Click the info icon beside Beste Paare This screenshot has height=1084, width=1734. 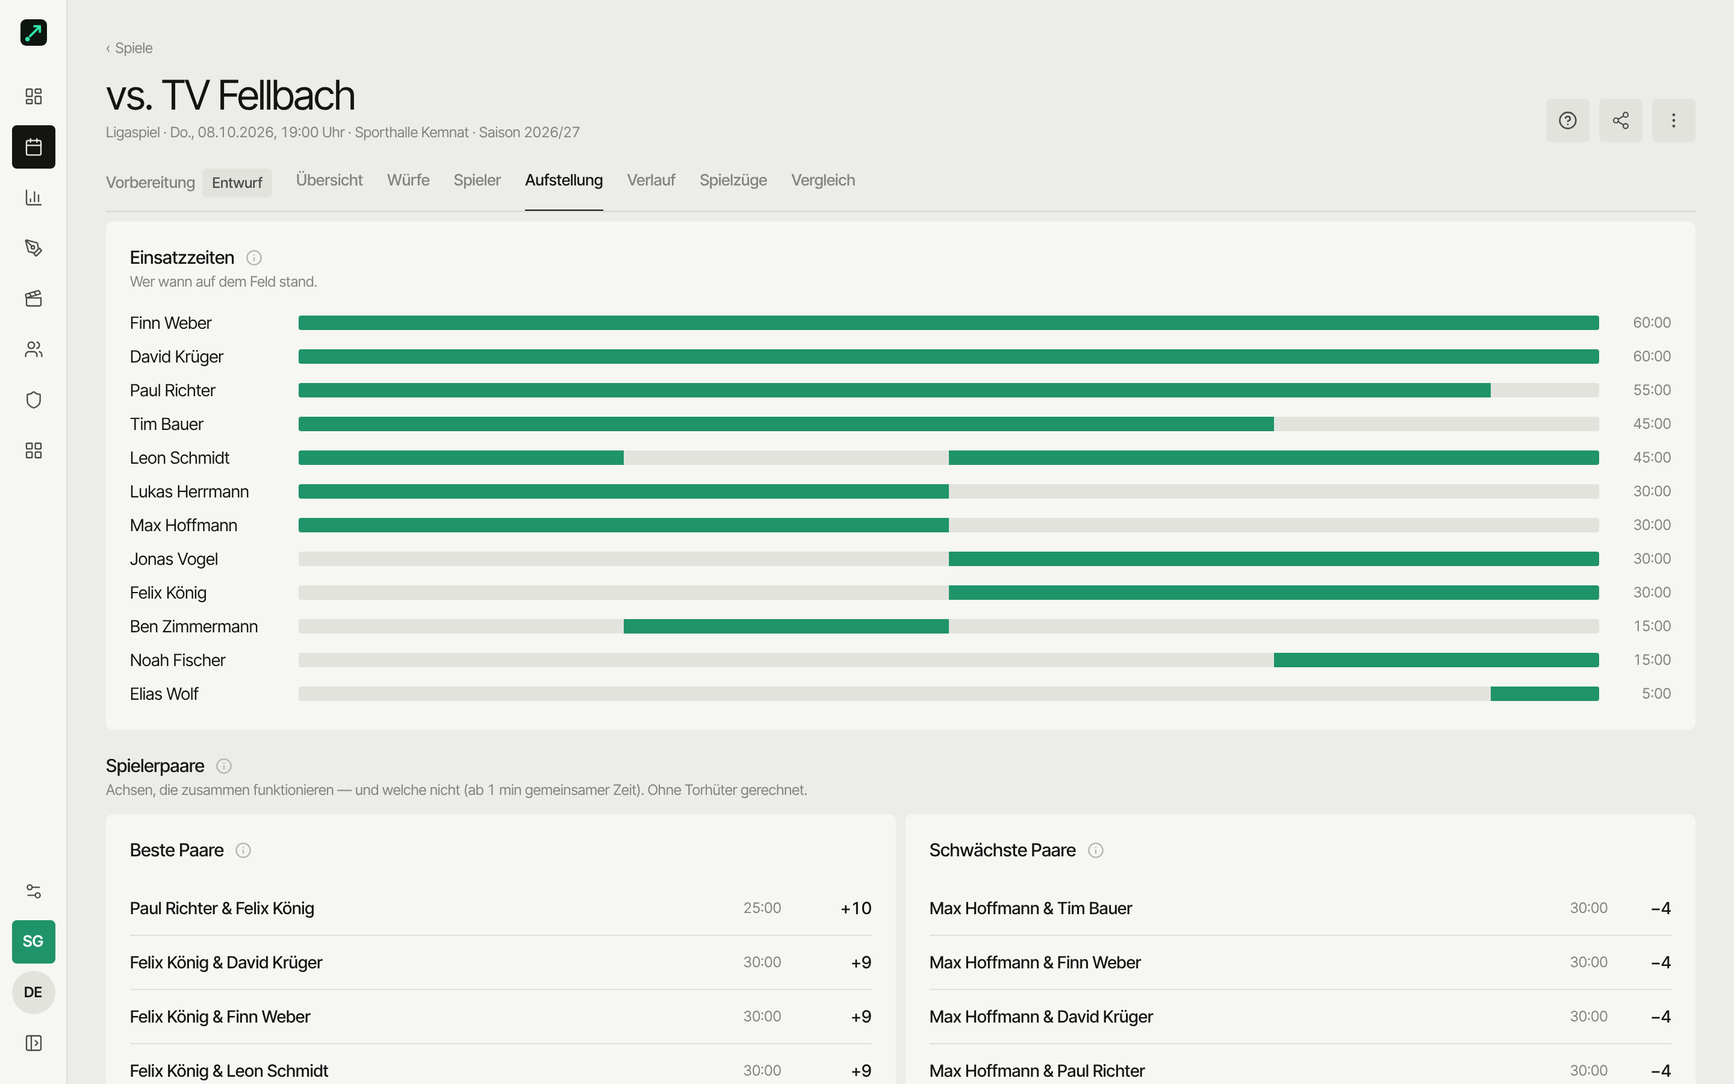(x=243, y=850)
